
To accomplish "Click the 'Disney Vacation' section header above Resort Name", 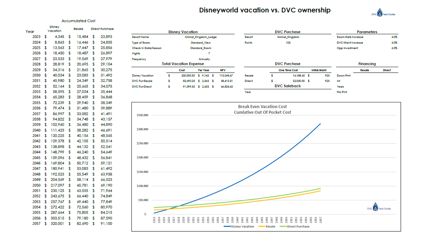I will 183,32.
